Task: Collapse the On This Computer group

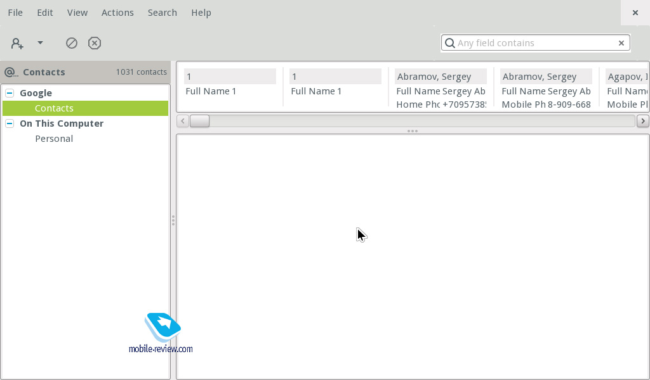Action: [x=10, y=123]
